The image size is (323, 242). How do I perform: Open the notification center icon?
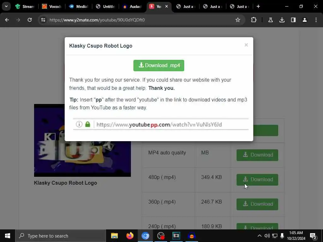[313, 236]
